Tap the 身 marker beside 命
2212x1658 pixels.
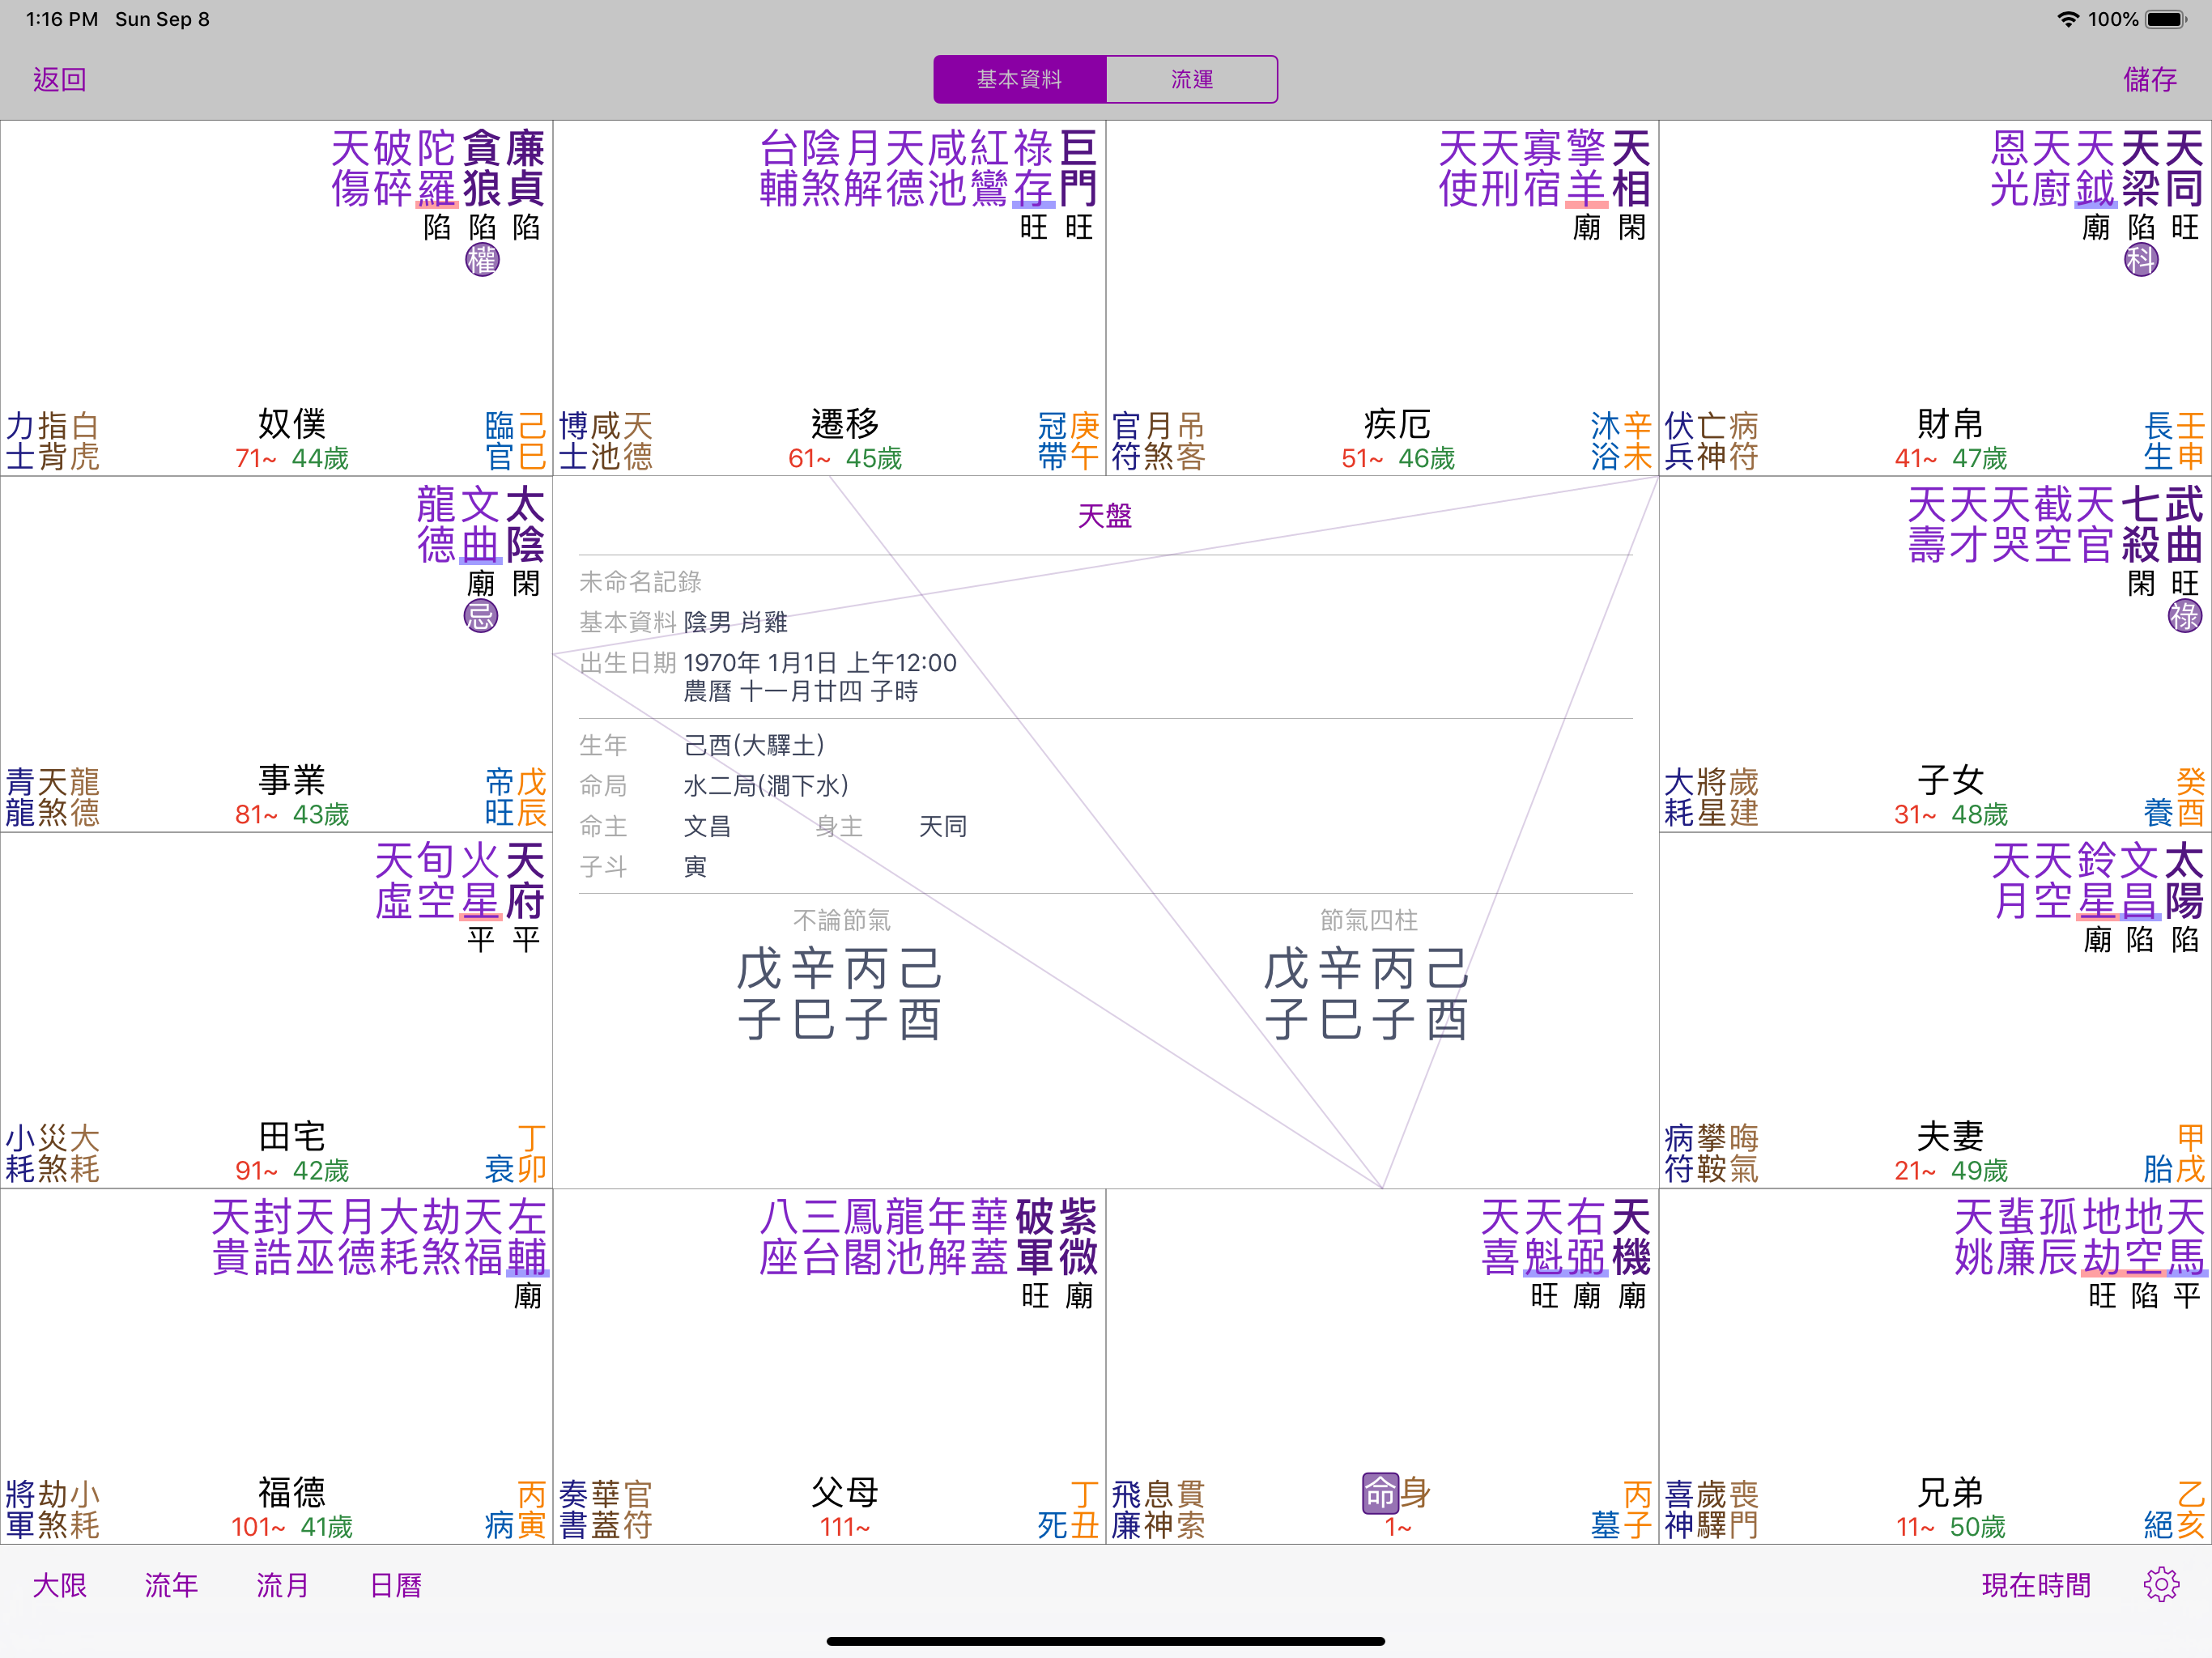pos(1415,1493)
